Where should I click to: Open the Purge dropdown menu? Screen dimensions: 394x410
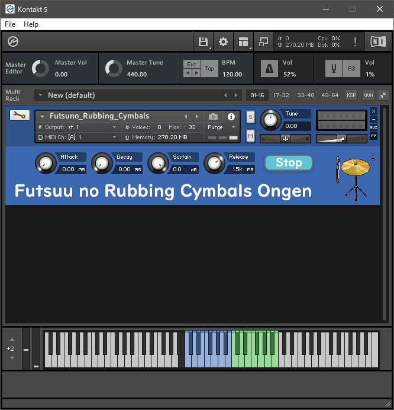(x=221, y=127)
